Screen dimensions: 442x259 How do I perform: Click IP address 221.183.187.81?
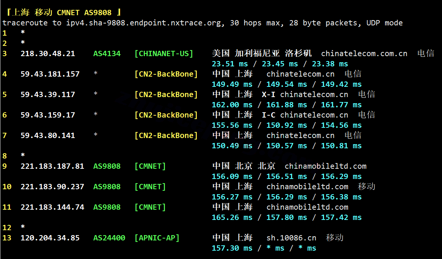click(x=52, y=166)
